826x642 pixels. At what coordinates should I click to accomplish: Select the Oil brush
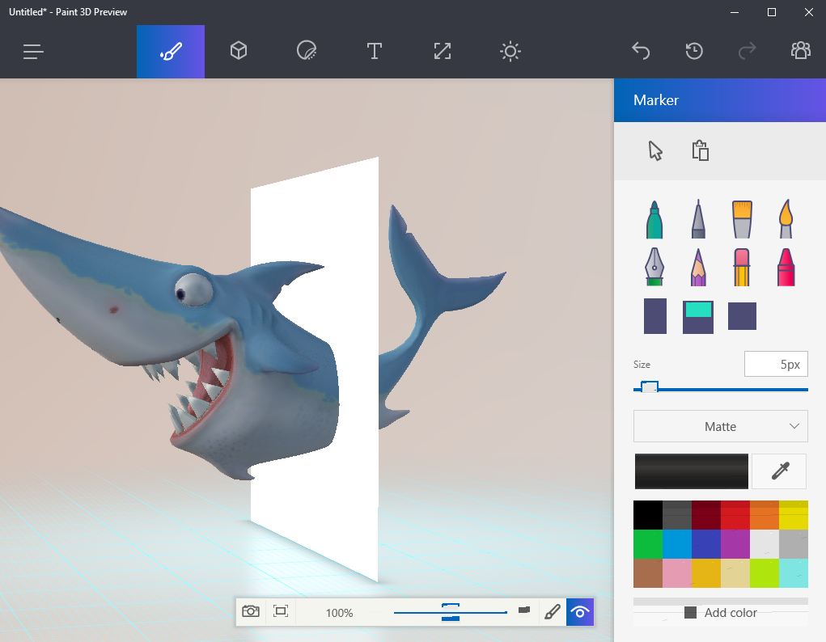[742, 218]
